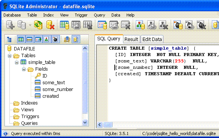
Task: Toggle tables display in the left panel toolbar
Action: pos(21,39)
